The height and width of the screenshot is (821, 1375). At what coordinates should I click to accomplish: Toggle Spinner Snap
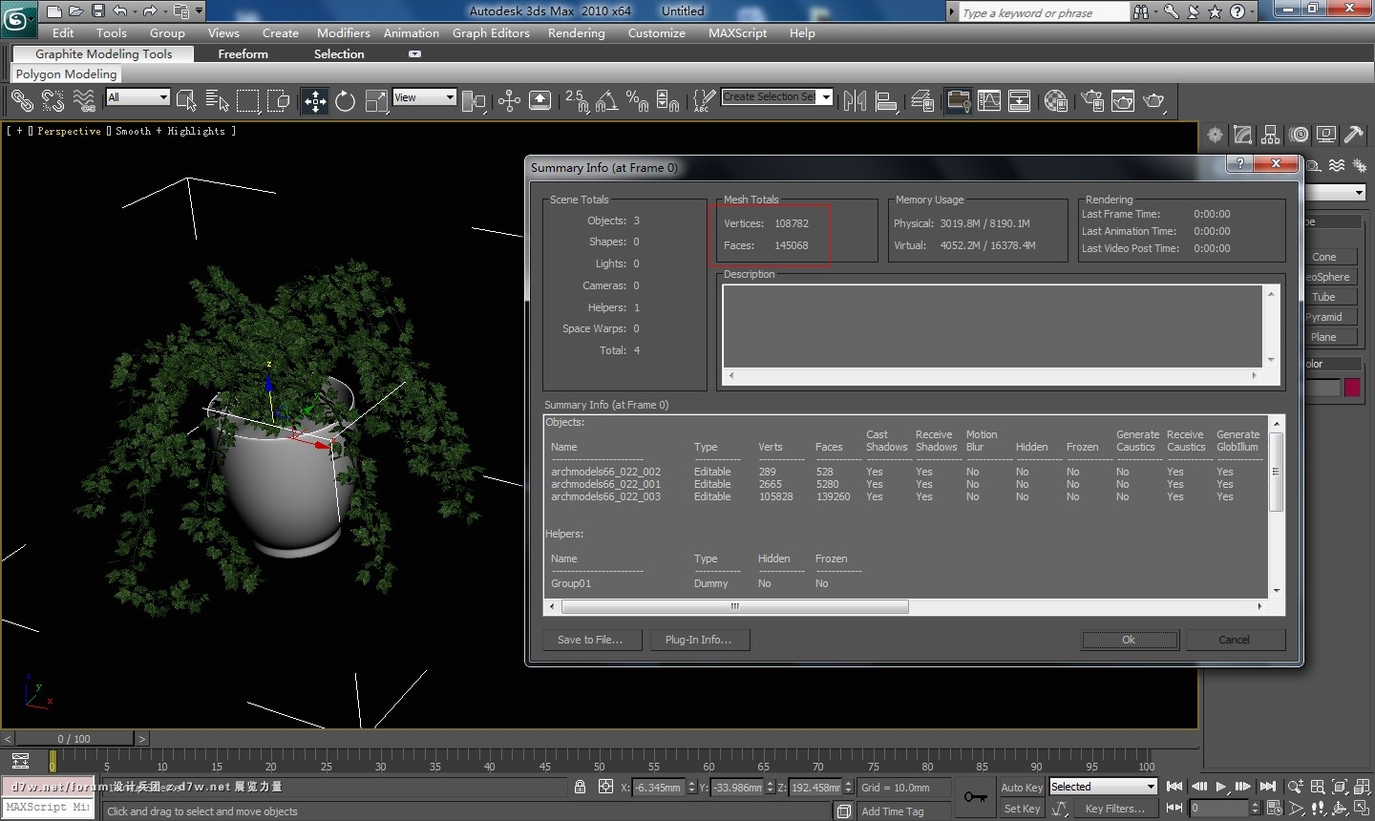tap(667, 100)
